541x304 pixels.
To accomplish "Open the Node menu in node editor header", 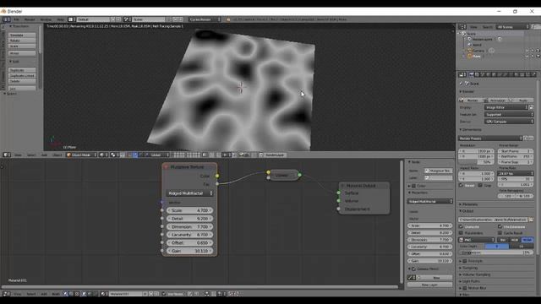I will point(56,294).
